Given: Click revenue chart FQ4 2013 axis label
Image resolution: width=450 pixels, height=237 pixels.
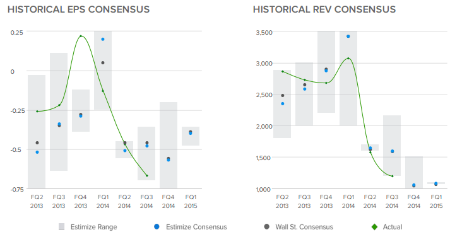Looking at the screenshot, I should (x=326, y=202).
